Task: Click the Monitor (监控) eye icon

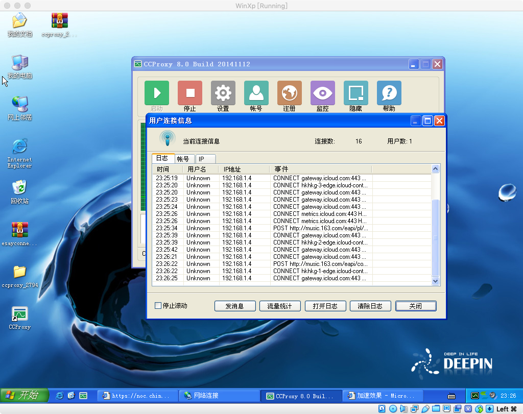Action: pos(323,93)
